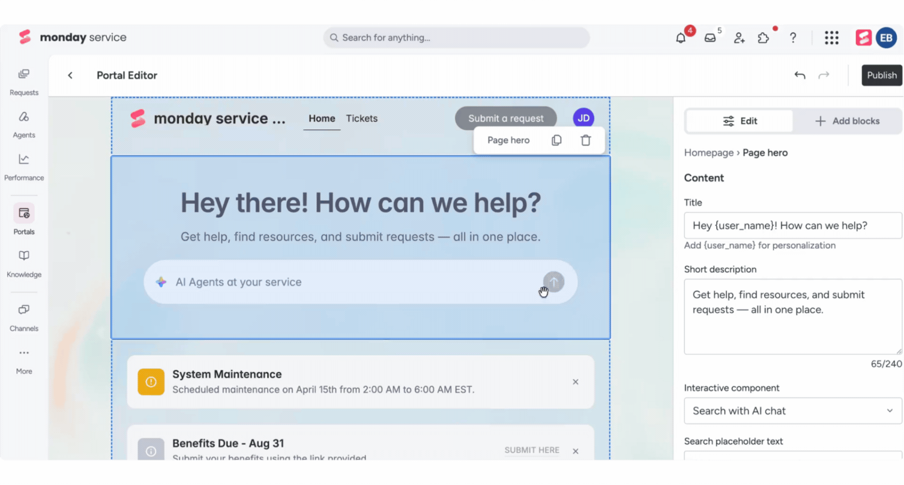Invite members with the add-person icon

739,37
